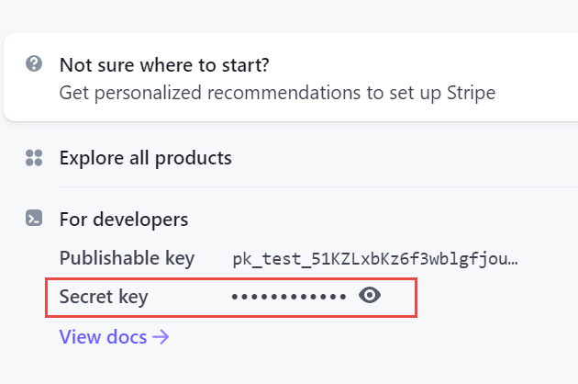Click the word docs in View docs

point(127,337)
